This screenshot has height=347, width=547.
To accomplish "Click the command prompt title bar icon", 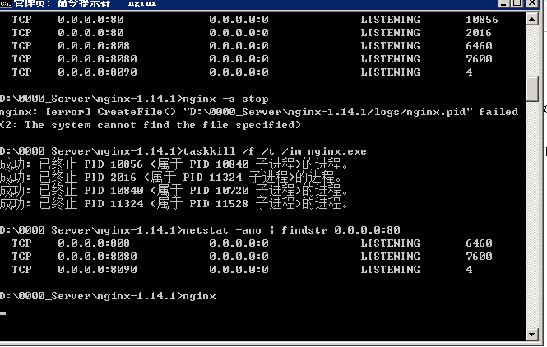I will coord(6,4).
